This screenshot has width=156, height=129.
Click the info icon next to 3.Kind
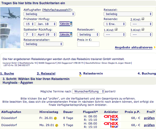pyautogui.click(x=143, y=29)
